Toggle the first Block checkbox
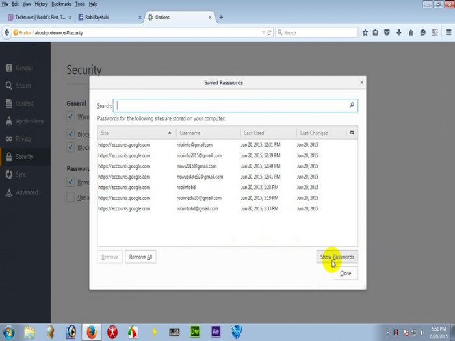455x341 pixels. click(70, 134)
